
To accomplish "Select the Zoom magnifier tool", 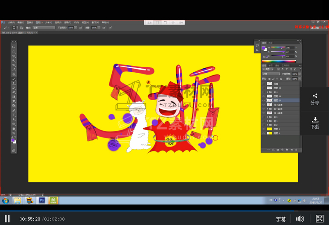I will click(14, 134).
